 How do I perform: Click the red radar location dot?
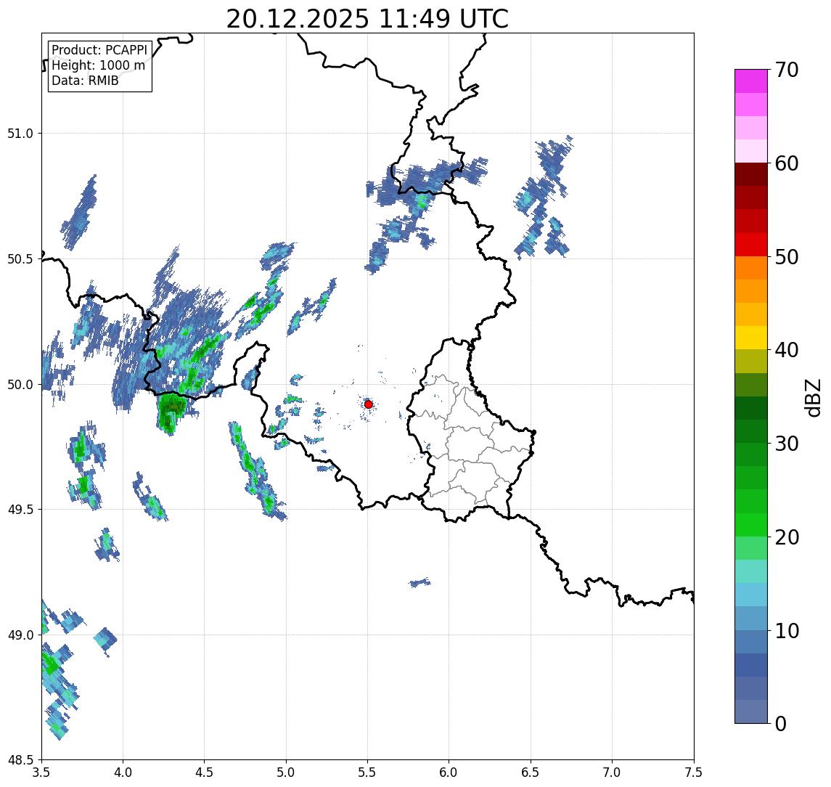369,404
